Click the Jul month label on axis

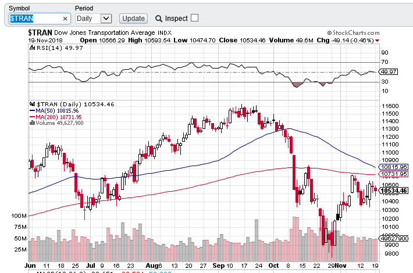point(90,265)
